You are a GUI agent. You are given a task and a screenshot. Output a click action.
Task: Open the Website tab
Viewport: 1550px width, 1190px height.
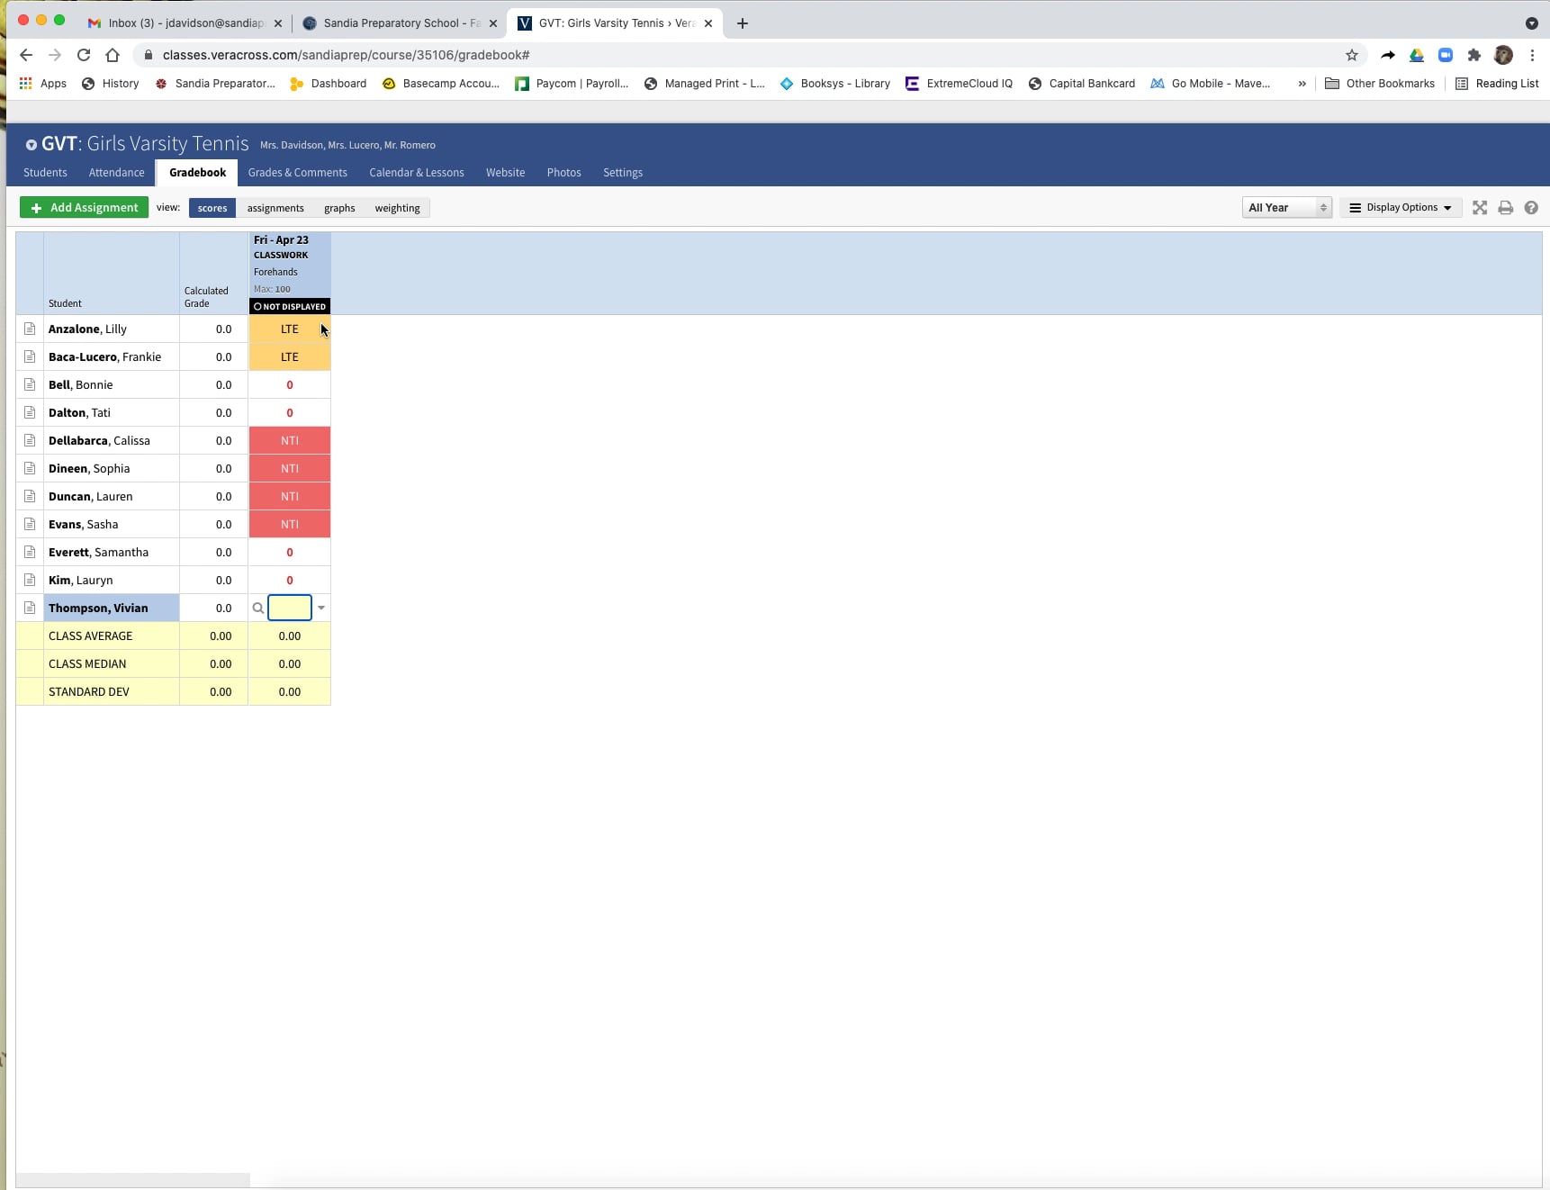point(505,173)
